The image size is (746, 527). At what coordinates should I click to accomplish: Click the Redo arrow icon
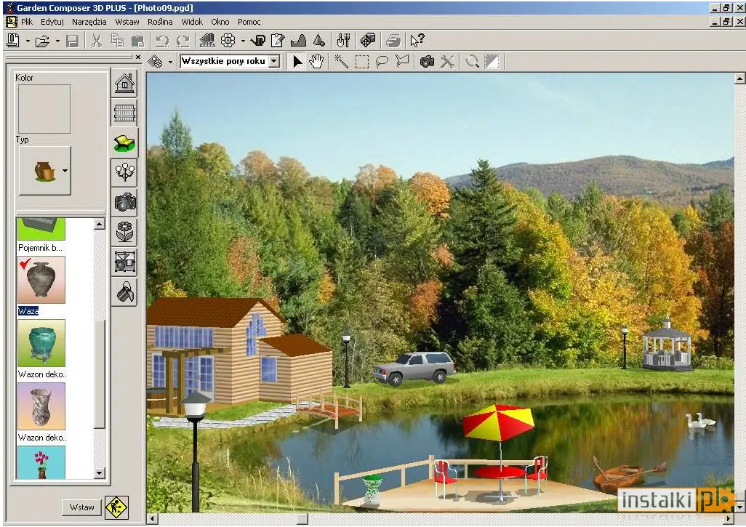click(183, 41)
